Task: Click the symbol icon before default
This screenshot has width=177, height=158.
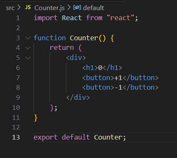Action: [x=77, y=8]
